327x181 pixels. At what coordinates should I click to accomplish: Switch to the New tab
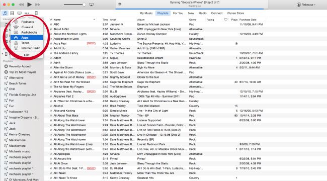pos(191,13)
